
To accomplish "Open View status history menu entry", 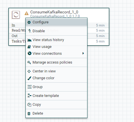I will [56, 40].
